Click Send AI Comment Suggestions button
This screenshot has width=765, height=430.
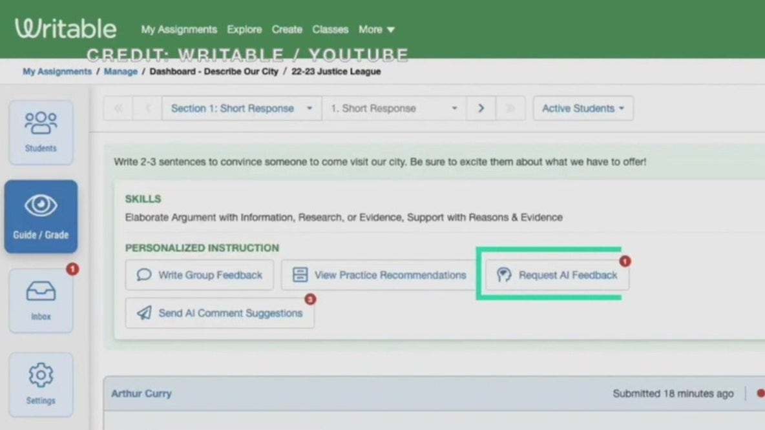pos(220,313)
